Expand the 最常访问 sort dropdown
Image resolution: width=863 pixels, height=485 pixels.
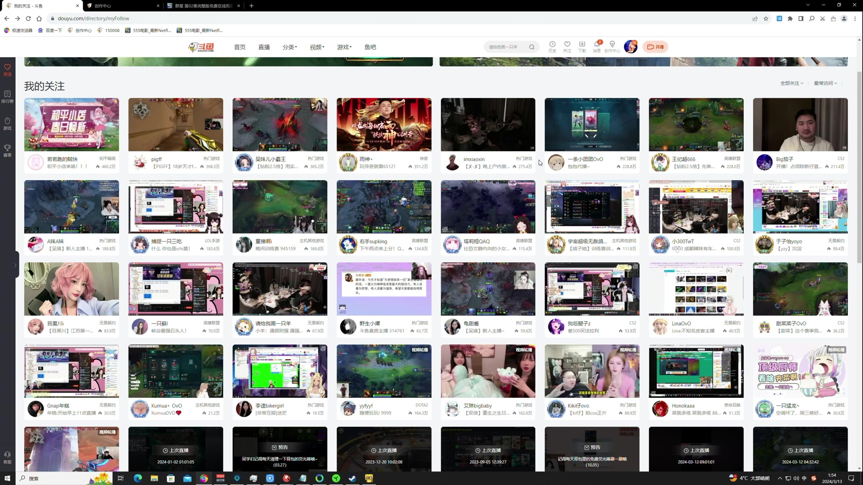pyautogui.click(x=825, y=84)
